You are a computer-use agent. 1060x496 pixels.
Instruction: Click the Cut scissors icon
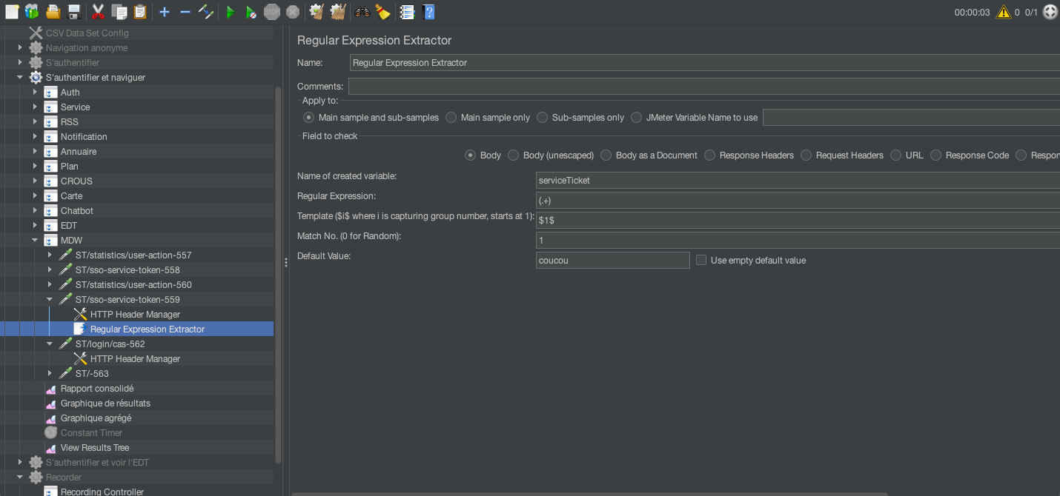[98, 12]
